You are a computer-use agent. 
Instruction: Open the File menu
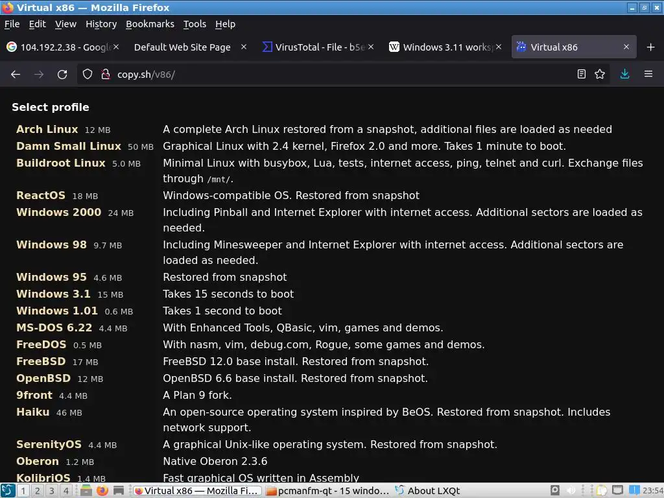pos(12,24)
